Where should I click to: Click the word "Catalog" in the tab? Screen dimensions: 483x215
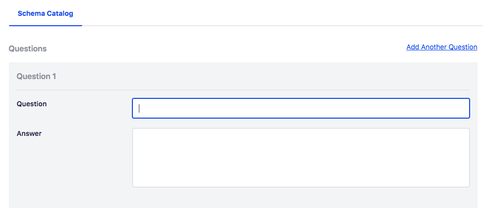point(61,13)
